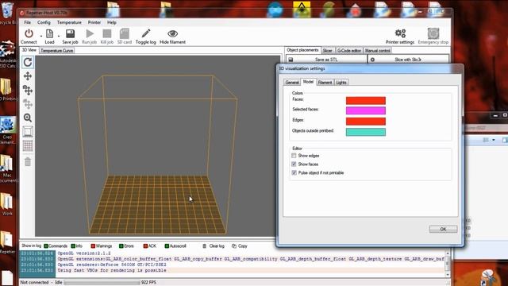This screenshot has width=508, height=286.
Task: Open Load dropdown arrow
Action: (x=59, y=36)
